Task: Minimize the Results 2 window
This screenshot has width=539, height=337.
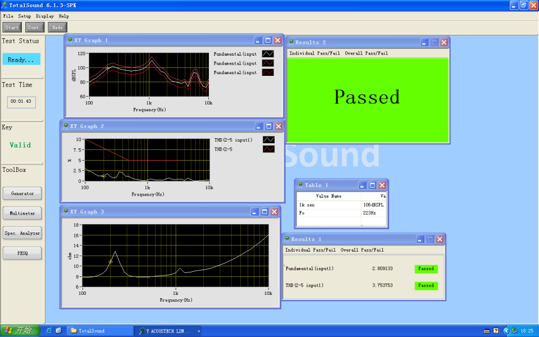Action: (424, 42)
